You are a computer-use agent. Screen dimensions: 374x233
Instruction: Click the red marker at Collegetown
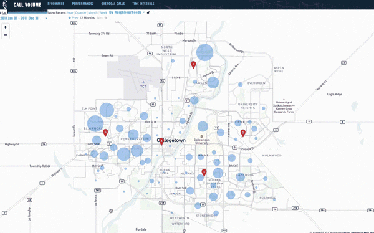(x=161, y=141)
